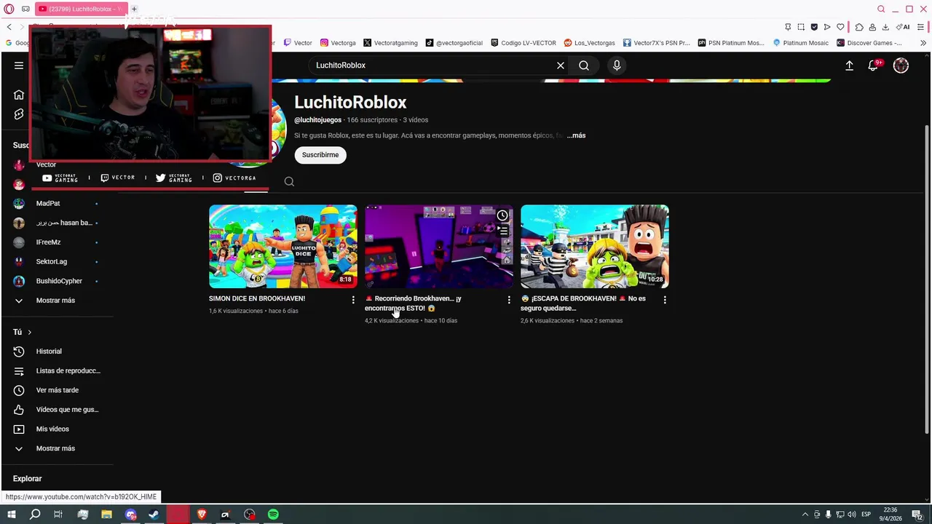Expand channel description with ...más
This screenshot has width=932, height=524.
(x=576, y=135)
